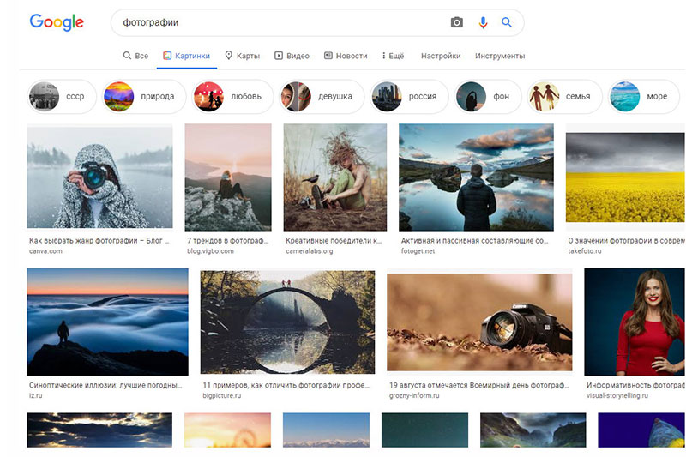This screenshot has height=457, width=686.
Task: Open dark stormy clouds thumbnail in bottom row
Action: (x=99, y=430)
